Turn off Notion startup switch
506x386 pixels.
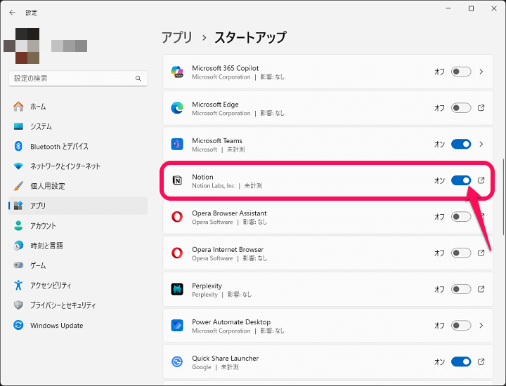(461, 180)
